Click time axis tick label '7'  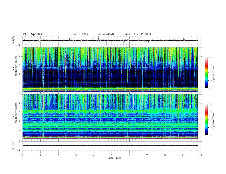(x=147, y=155)
